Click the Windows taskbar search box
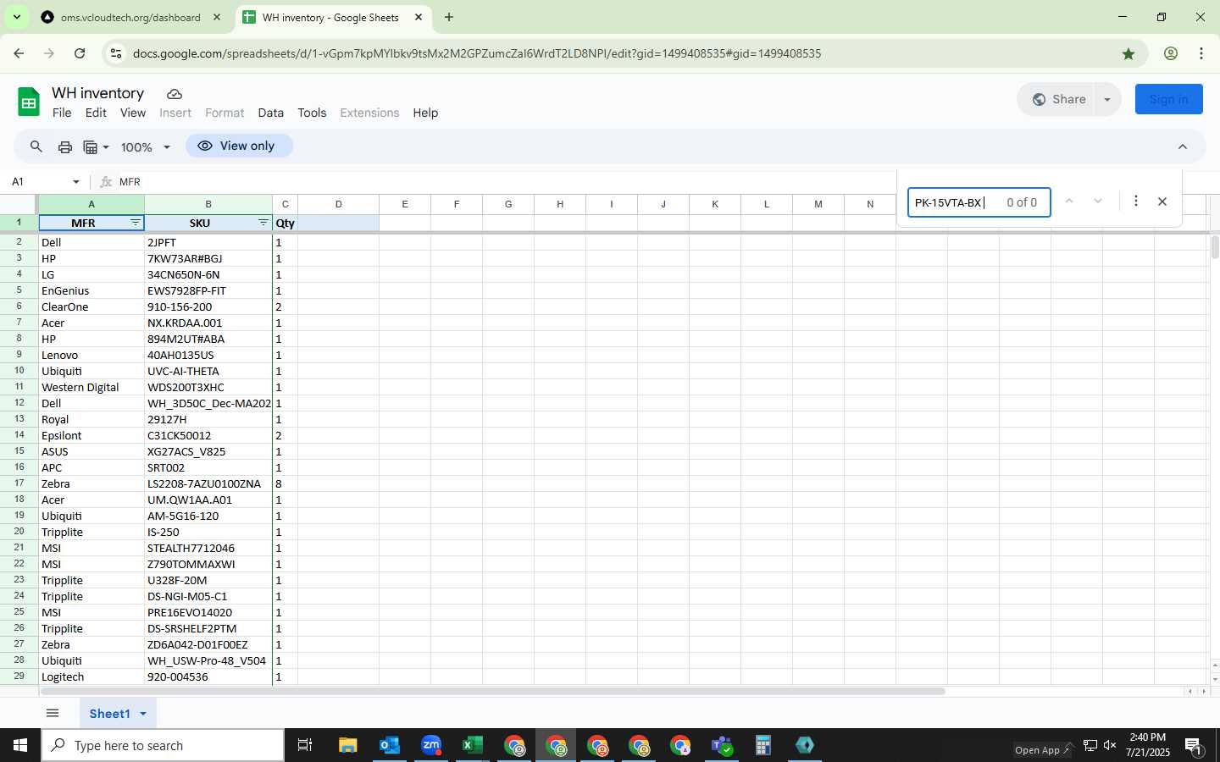Image resolution: width=1220 pixels, height=762 pixels. [163, 745]
